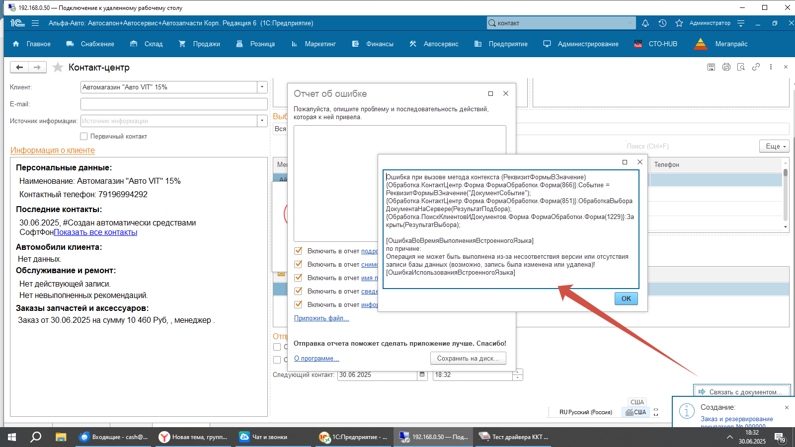The width and height of the screenshot is (795, 447).
Task: Click the info icon in Создание notification
Action: 687,411
